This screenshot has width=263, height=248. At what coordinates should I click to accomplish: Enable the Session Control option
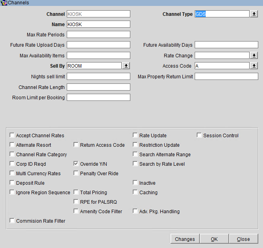click(199, 136)
